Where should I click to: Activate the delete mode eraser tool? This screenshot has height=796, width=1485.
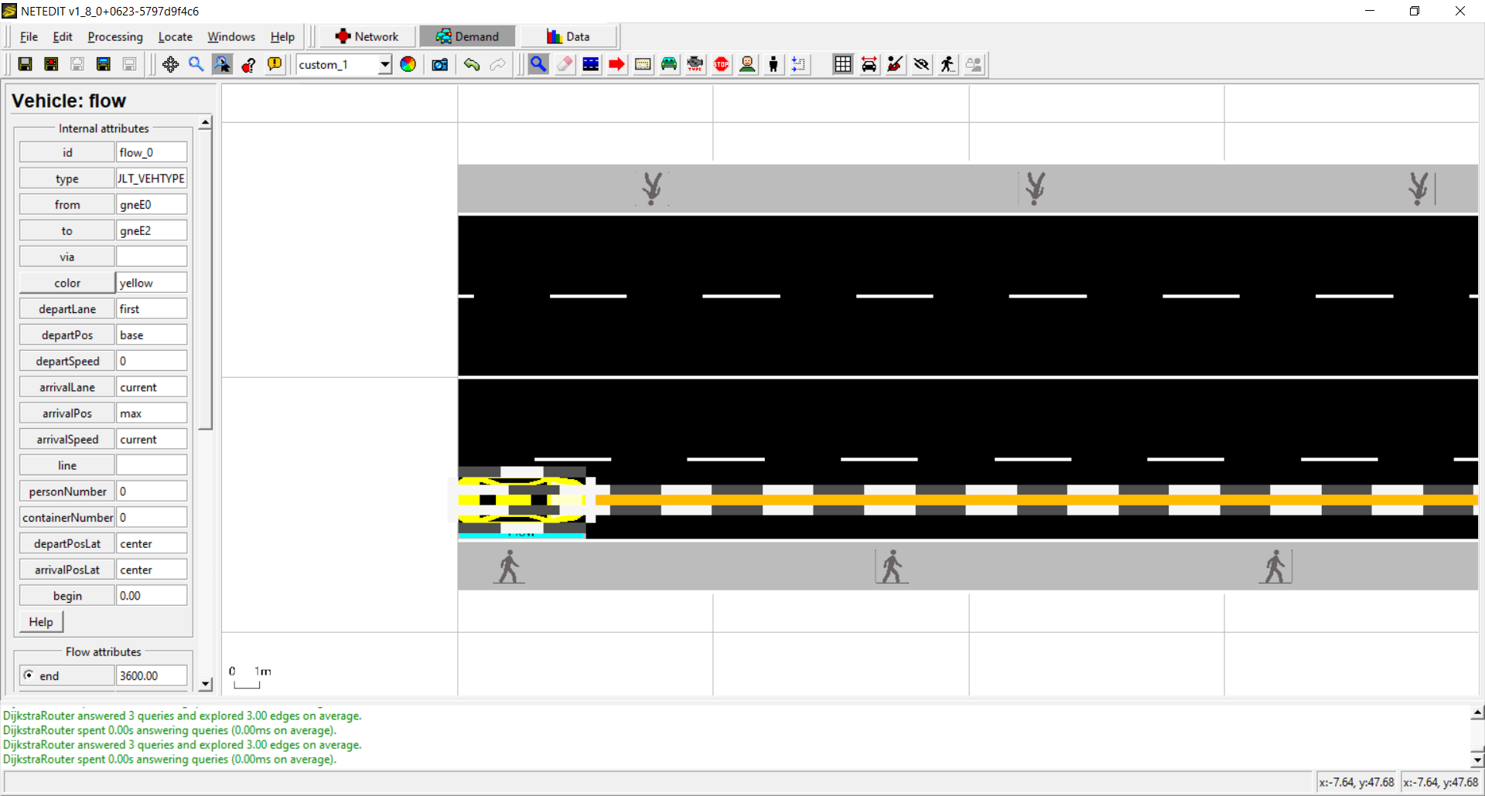point(565,64)
